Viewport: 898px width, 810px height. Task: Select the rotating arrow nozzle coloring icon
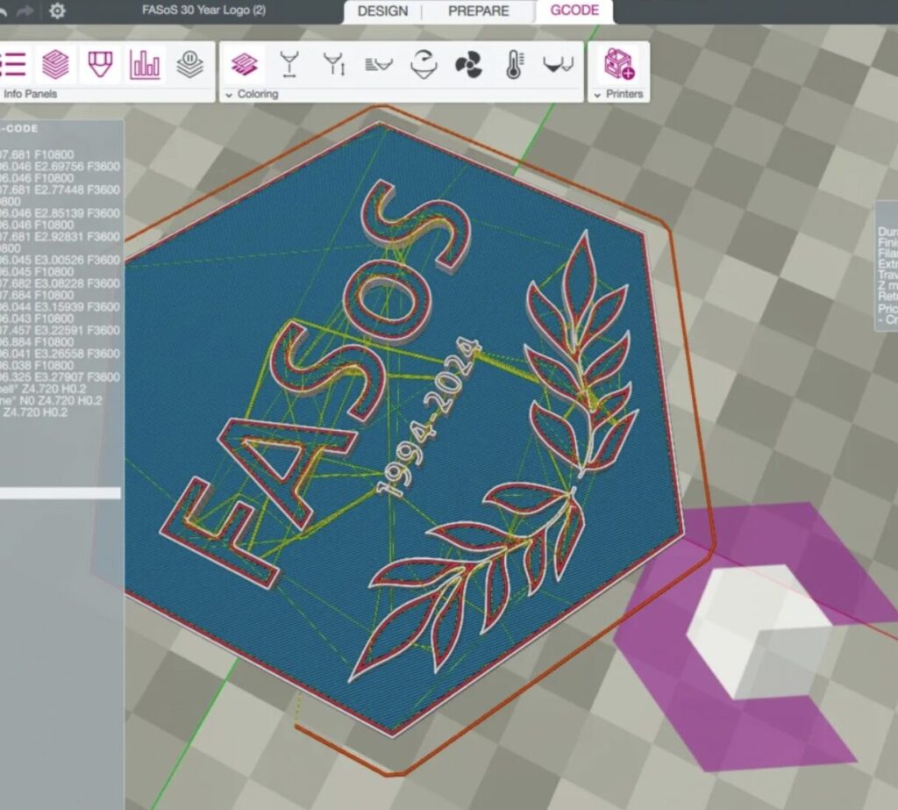click(424, 64)
